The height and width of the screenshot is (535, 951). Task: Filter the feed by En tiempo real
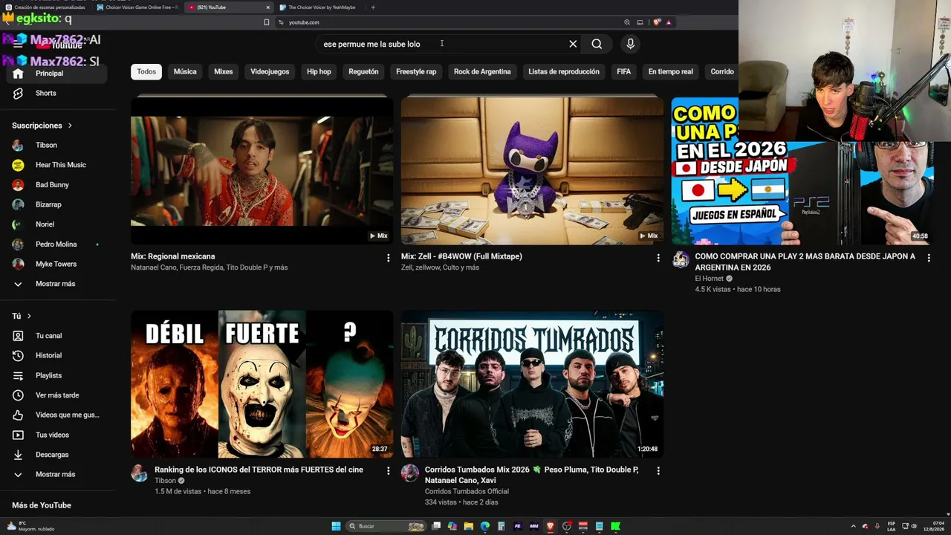(670, 71)
